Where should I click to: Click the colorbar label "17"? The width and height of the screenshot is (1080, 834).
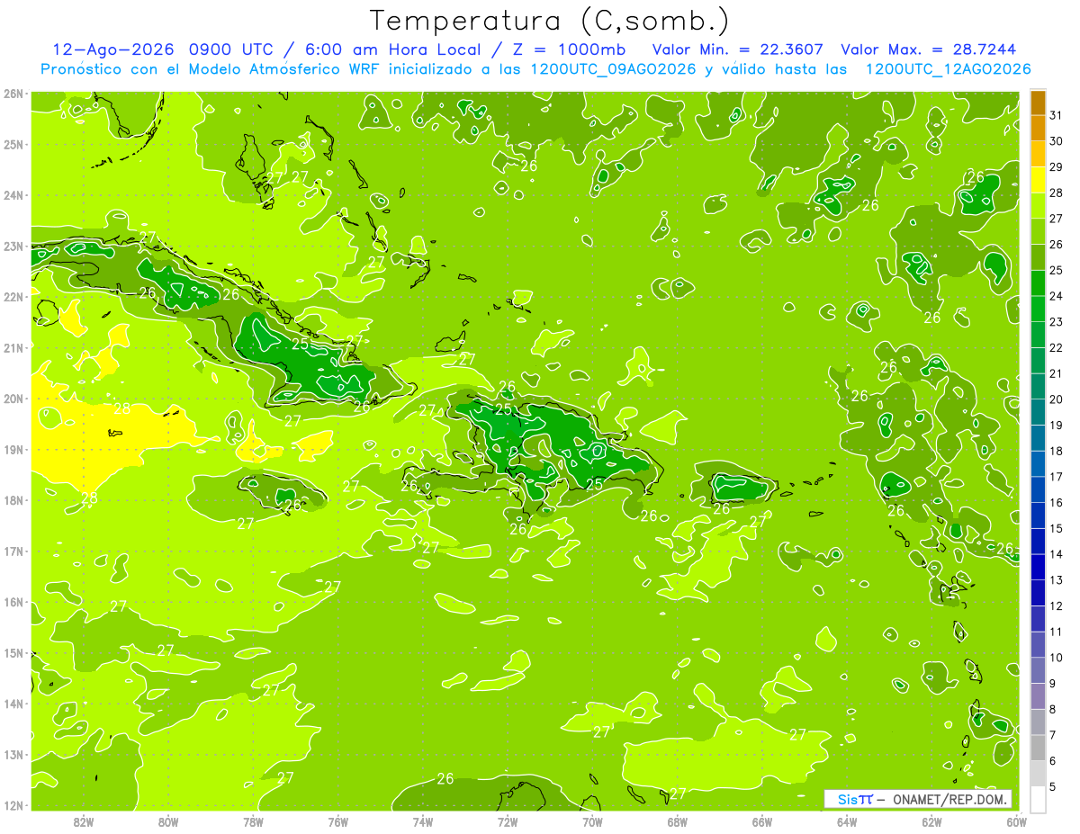(x=1057, y=477)
